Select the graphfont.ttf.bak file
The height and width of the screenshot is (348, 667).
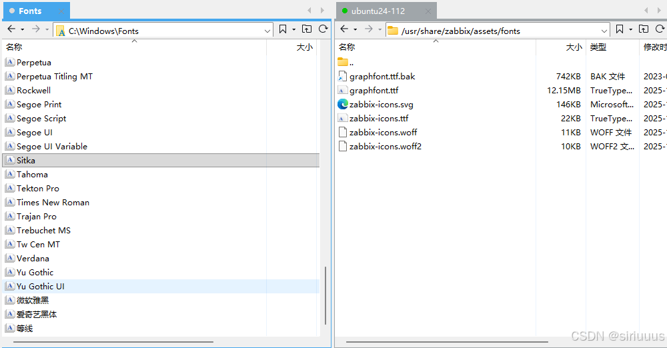pyautogui.click(x=382, y=77)
